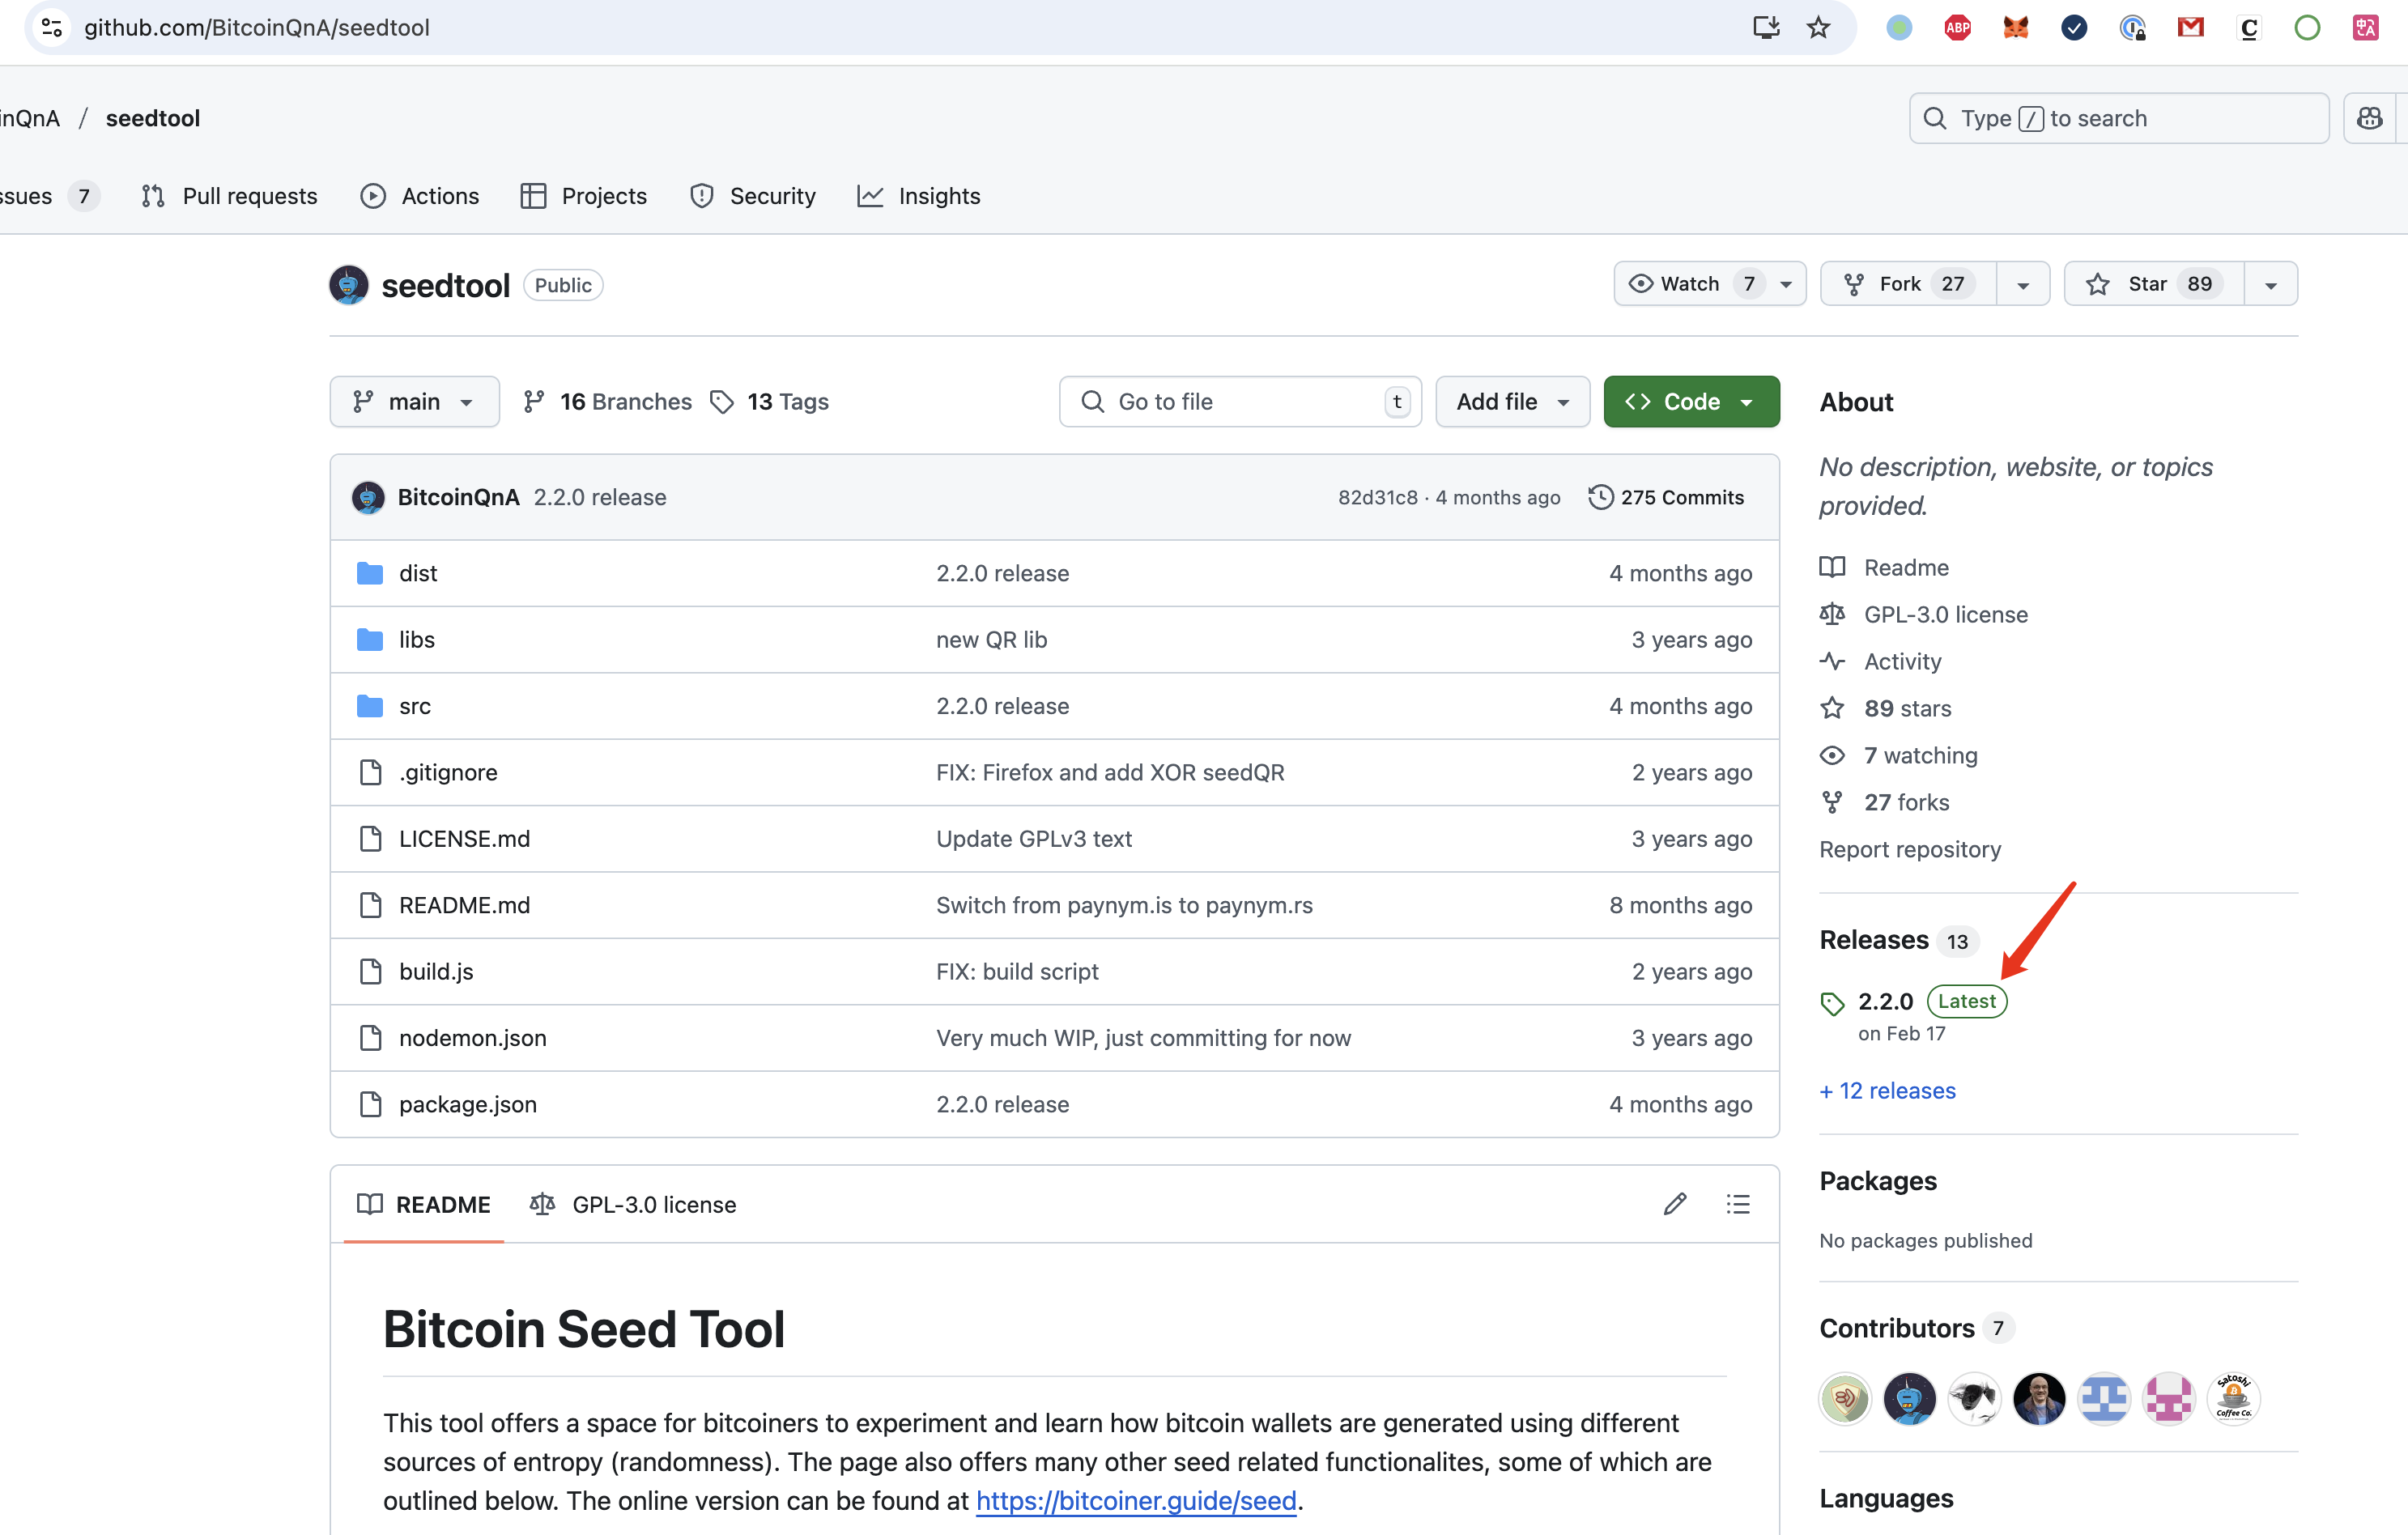Click the Watch button
This screenshot has width=2408, height=1535.
coord(1709,284)
